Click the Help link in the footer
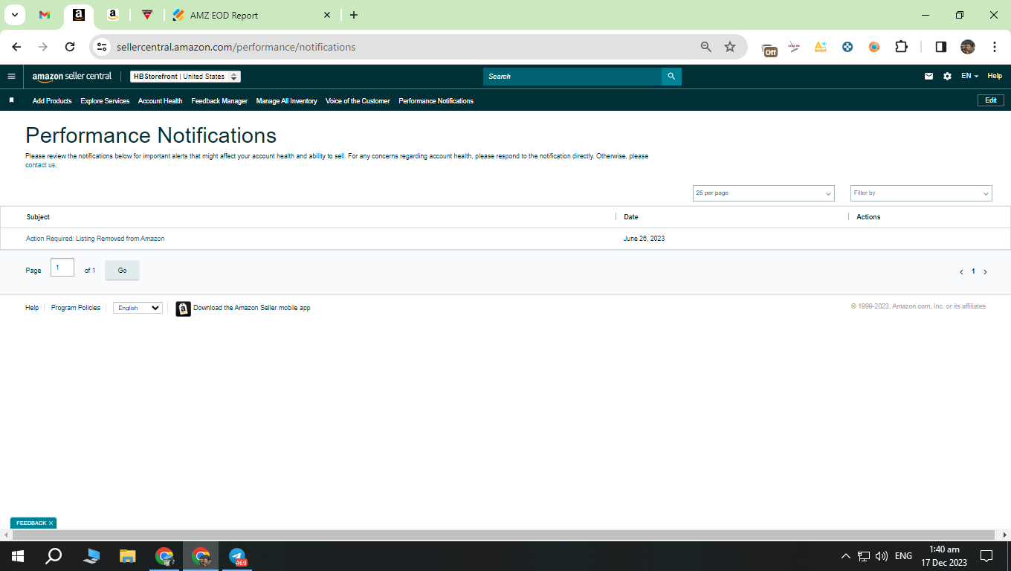 click(32, 308)
